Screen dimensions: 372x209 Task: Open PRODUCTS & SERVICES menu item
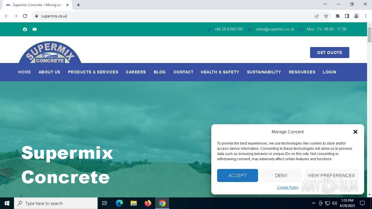point(93,72)
